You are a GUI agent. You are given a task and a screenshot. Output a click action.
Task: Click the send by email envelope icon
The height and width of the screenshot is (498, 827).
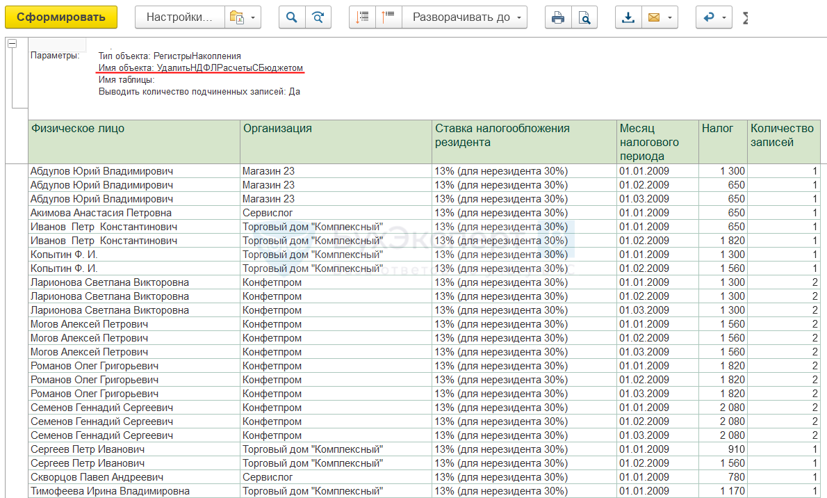click(x=653, y=17)
